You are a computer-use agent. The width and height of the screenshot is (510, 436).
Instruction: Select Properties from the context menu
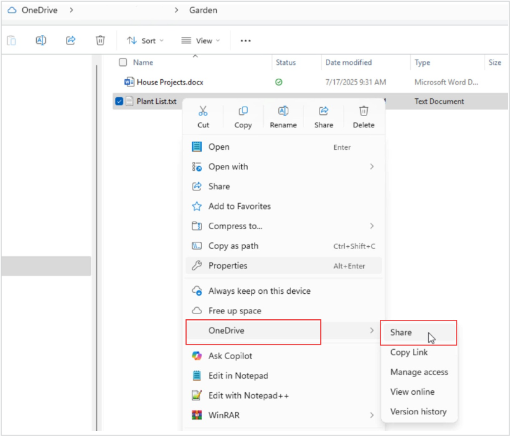[x=226, y=265]
